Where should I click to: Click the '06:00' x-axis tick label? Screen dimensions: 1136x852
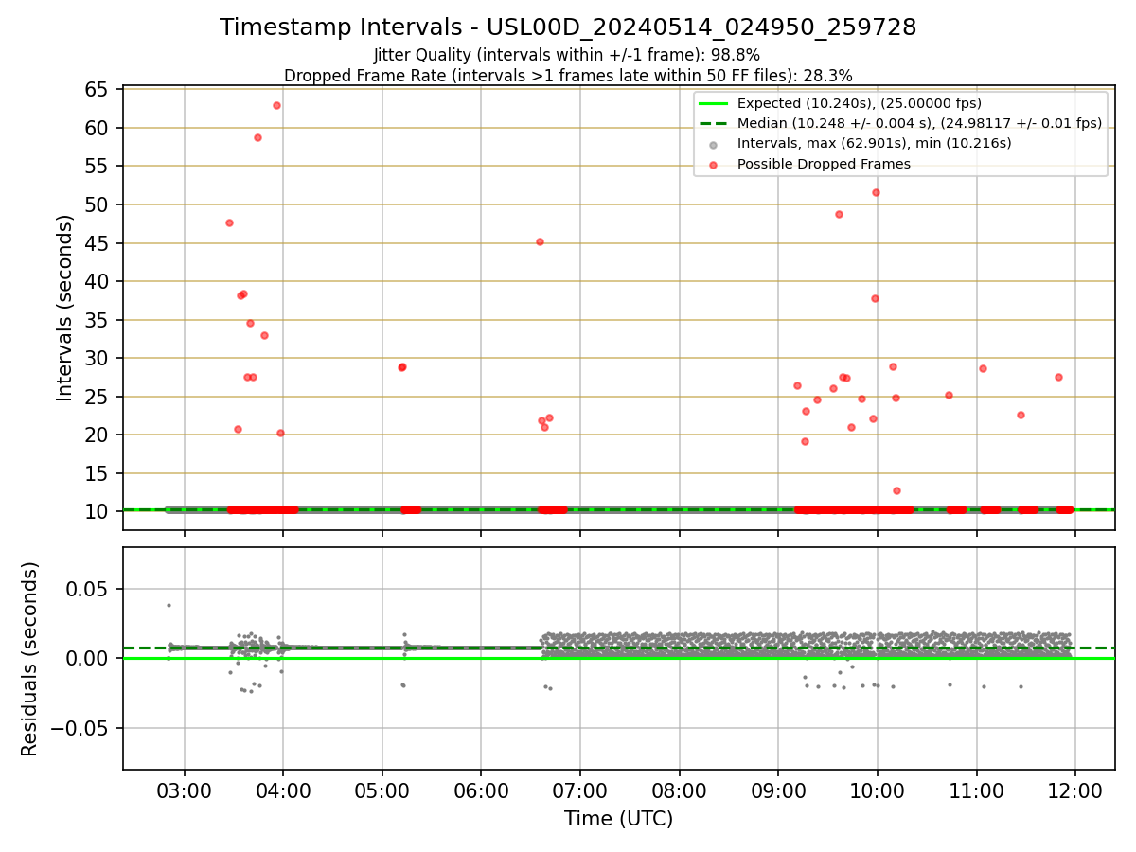point(481,790)
